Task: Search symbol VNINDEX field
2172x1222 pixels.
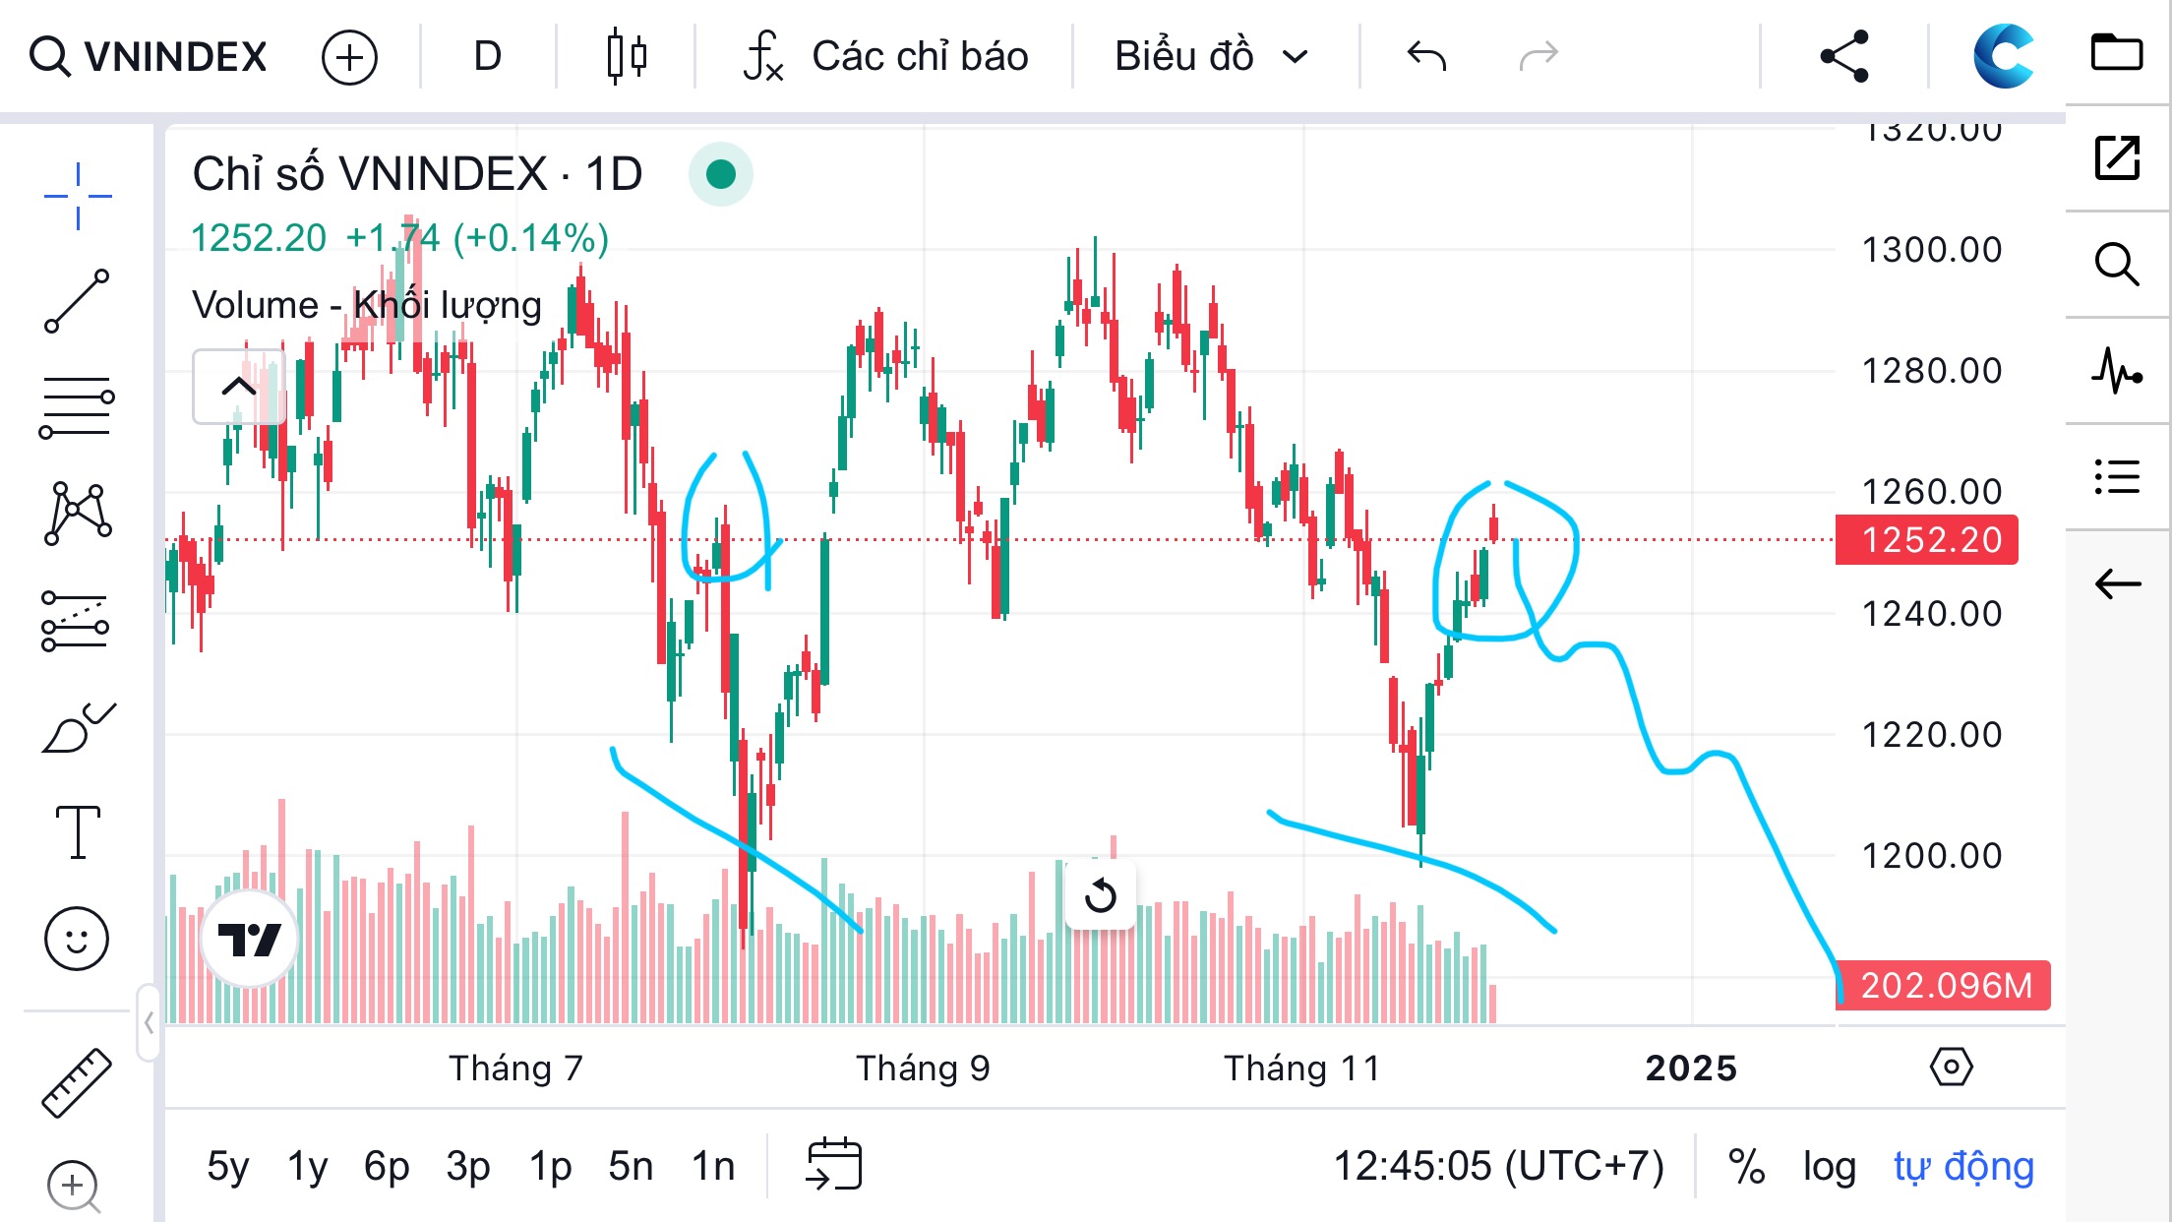Action: point(150,56)
